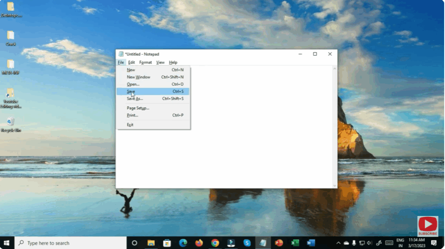
Task: Open Skype taskbar icon
Action: [247, 243]
